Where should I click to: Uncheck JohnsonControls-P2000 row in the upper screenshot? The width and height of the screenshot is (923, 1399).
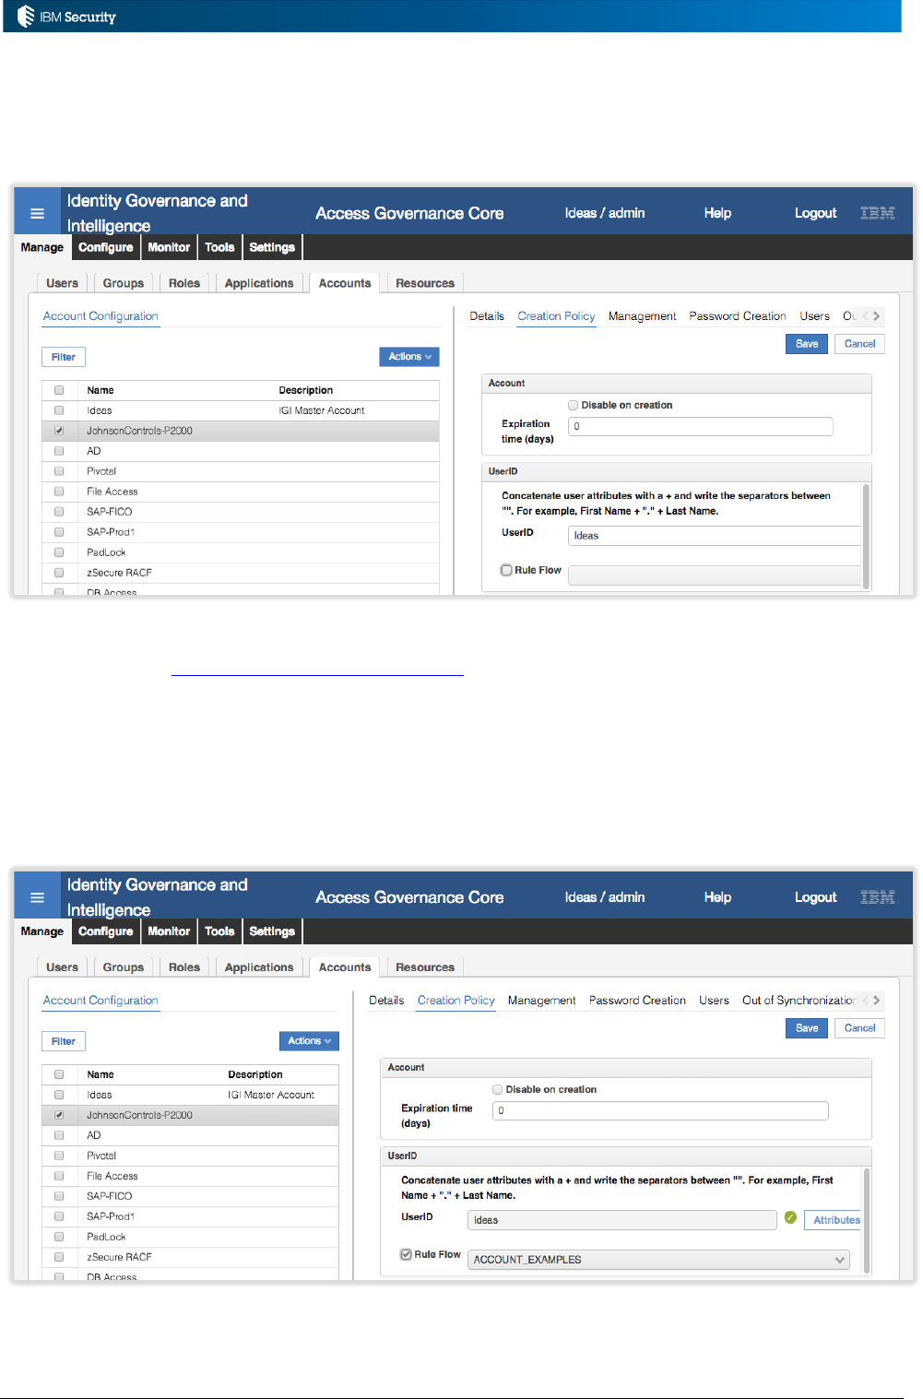[x=59, y=431]
